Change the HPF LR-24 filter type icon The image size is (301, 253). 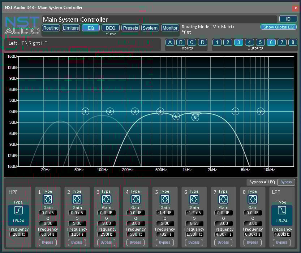[18, 210]
